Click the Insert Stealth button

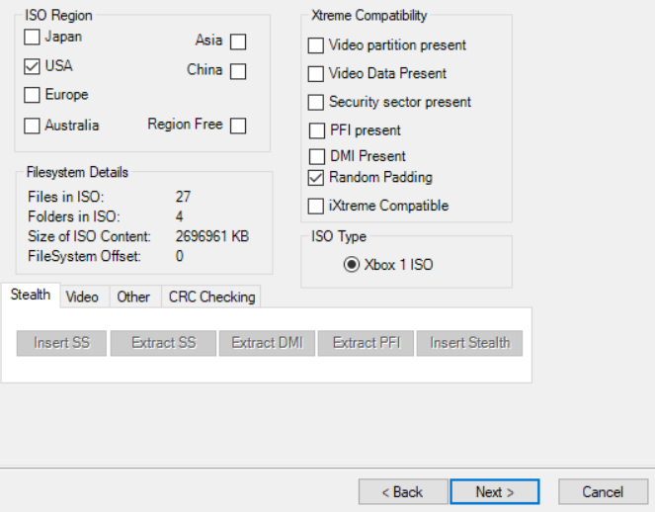coord(469,343)
